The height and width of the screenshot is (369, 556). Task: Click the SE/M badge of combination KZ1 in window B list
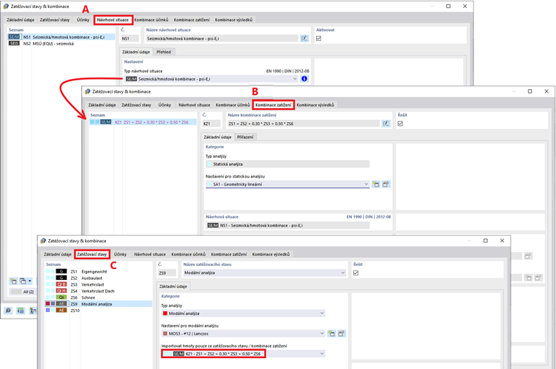tap(105, 122)
